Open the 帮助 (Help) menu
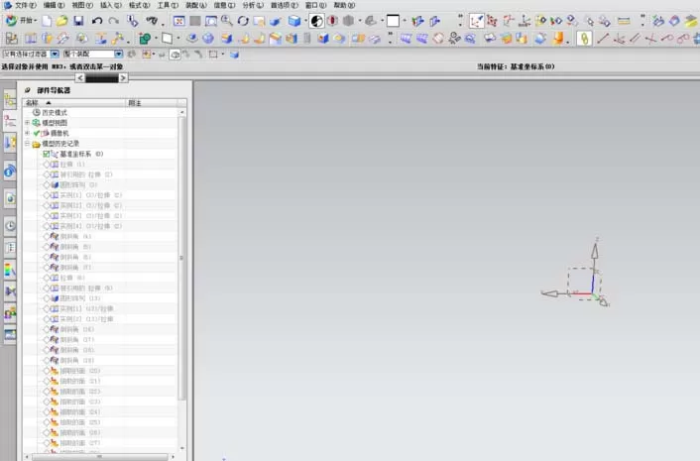 tap(344, 5)
